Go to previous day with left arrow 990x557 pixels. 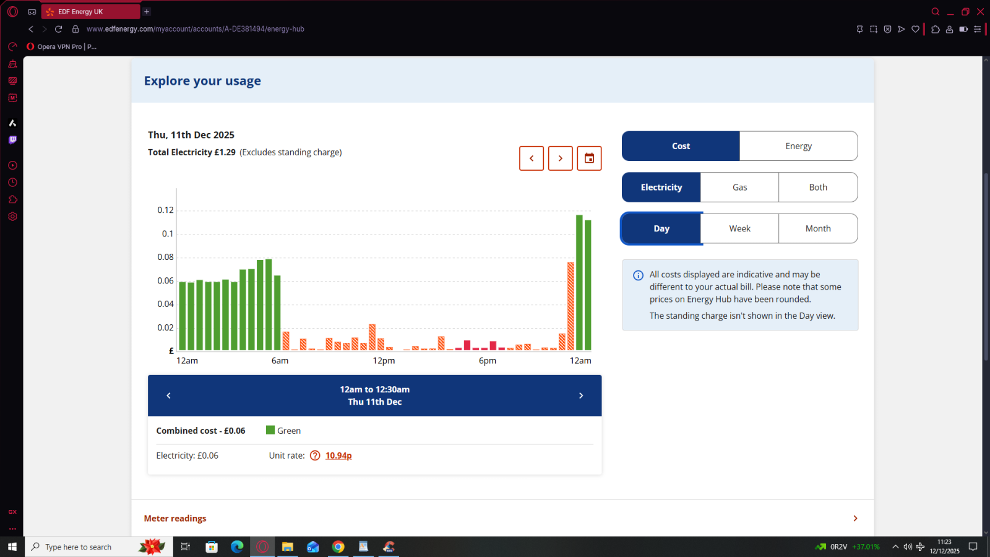pos(532,158)
